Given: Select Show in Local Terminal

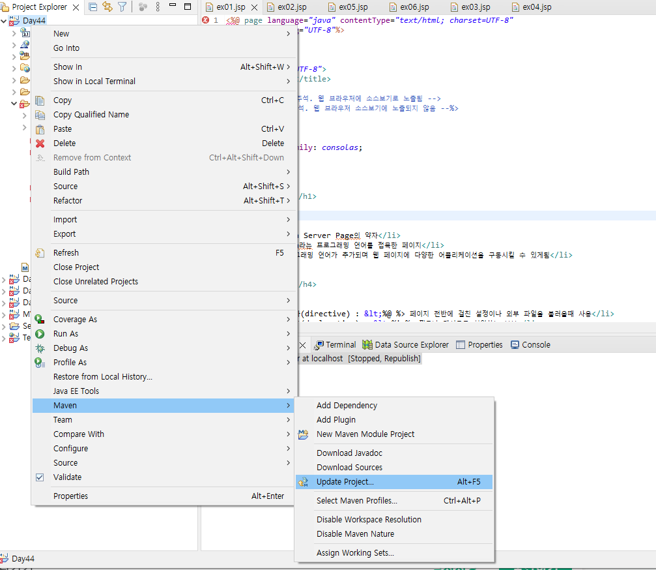Looking at the screenshot, I should pyautogui.click(x=164, y=82).
